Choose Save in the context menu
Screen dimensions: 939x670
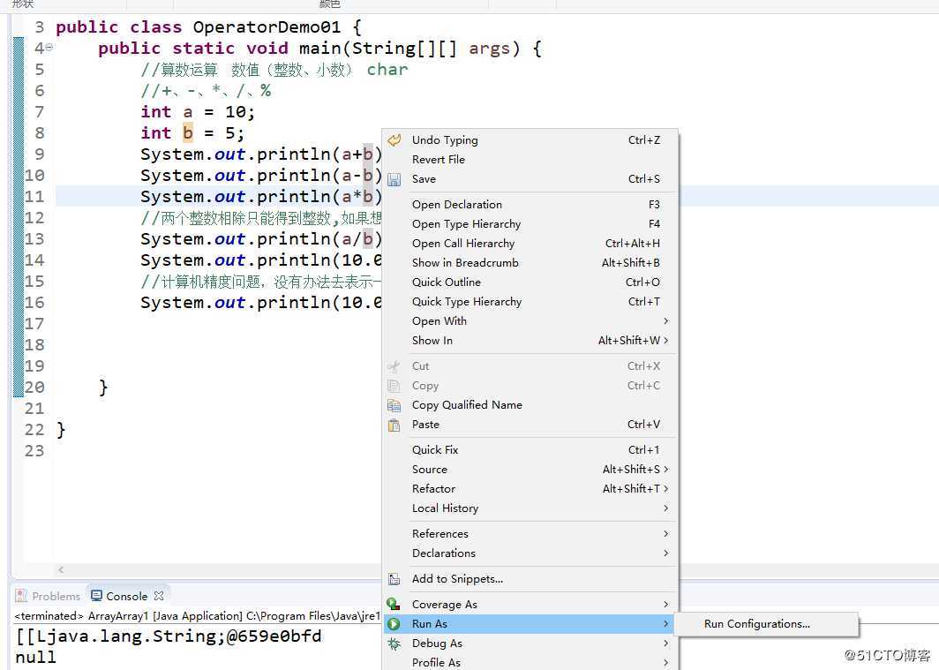click(530, 179)
